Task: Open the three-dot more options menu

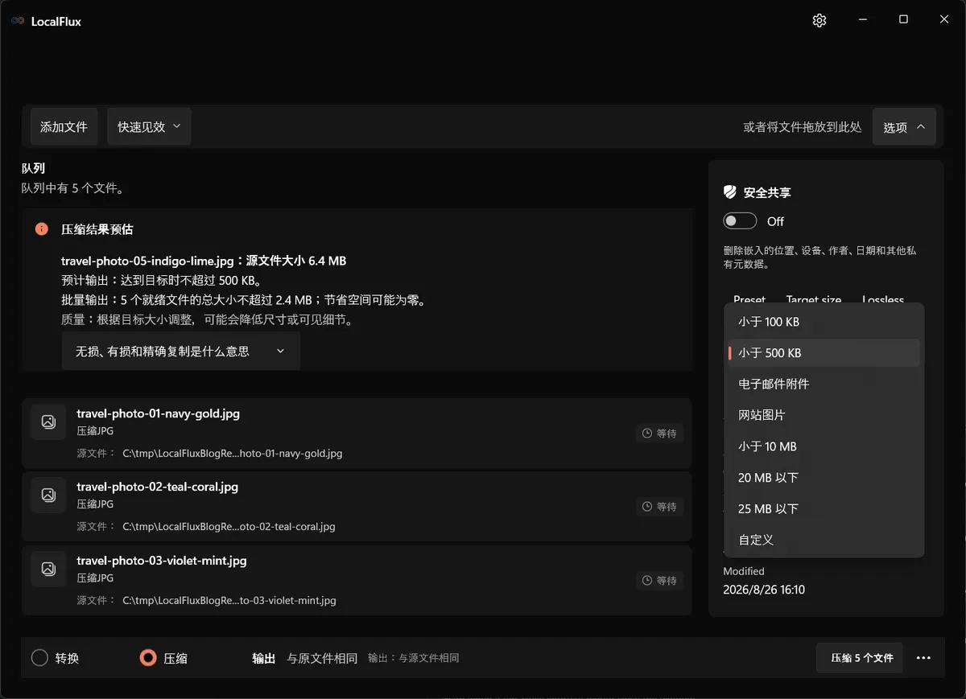Action: (x=923, y=658)
